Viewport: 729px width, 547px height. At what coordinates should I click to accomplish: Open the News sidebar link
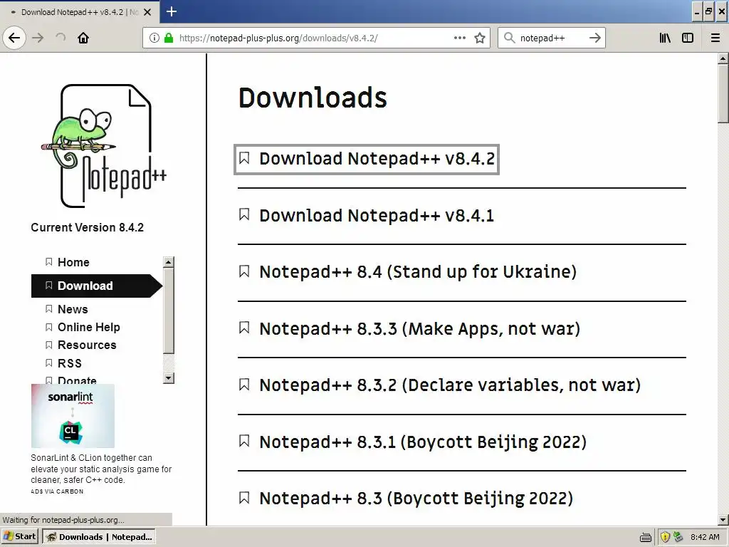[x=73, y=309]
